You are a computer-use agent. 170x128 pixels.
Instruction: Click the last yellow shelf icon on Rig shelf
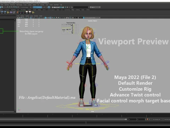33,12
